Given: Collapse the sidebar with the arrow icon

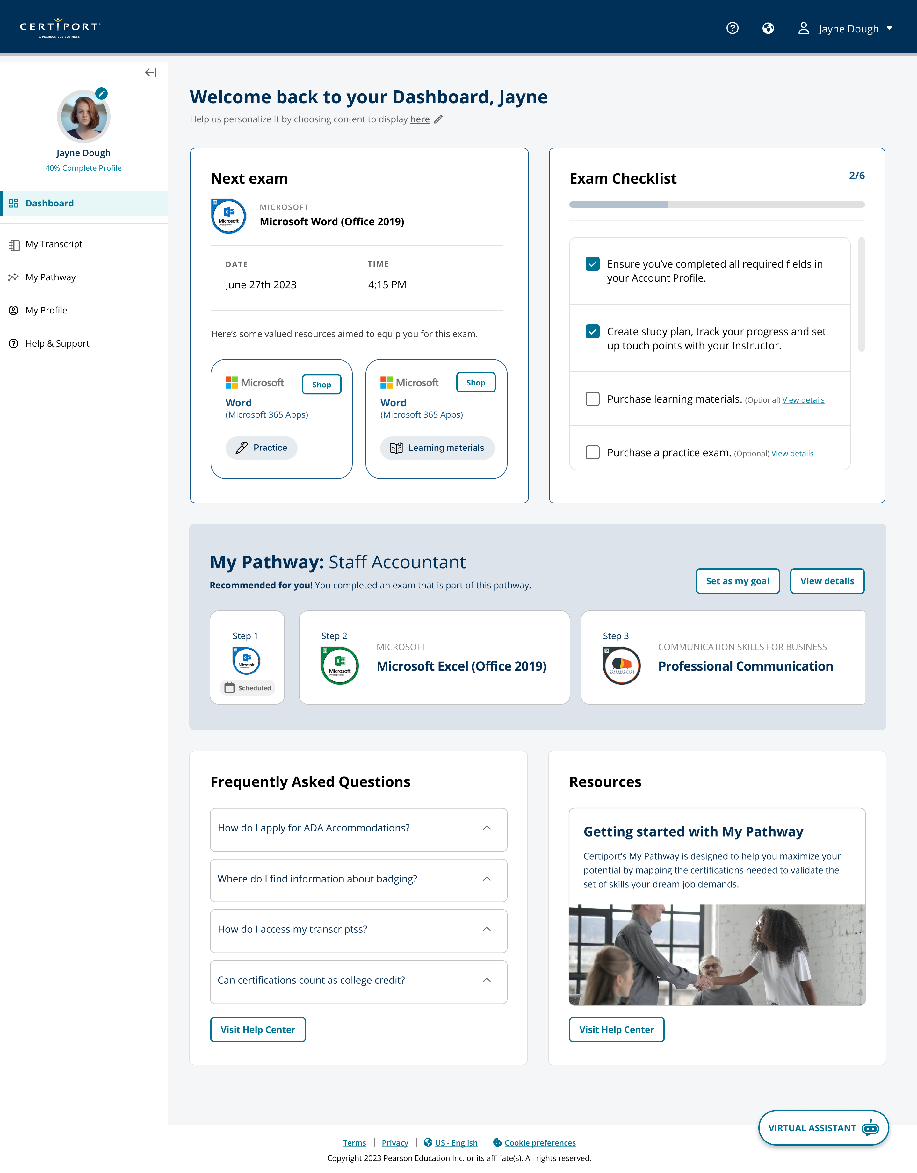Looking at the screenshot, I should (x=151, y=73).
